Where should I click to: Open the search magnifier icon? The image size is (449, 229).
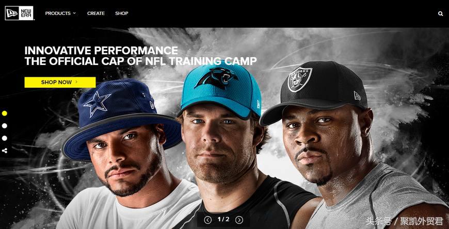click(x=440, y=13)
